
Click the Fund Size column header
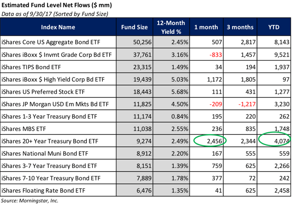(134, 27)
